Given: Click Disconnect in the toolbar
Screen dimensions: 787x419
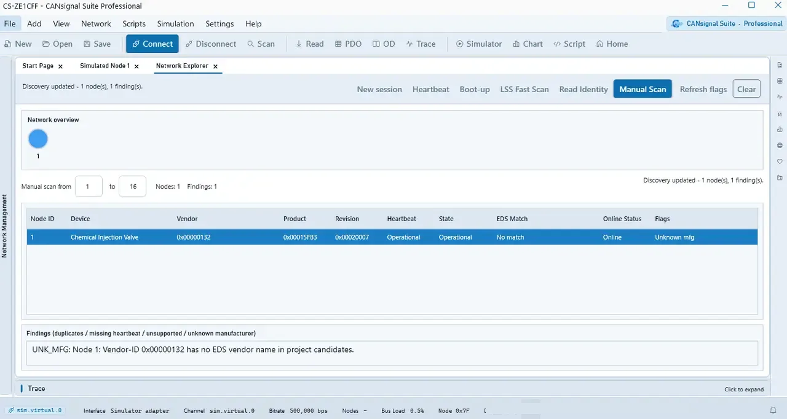Looking at the screenshot, I should coord(211,44).
